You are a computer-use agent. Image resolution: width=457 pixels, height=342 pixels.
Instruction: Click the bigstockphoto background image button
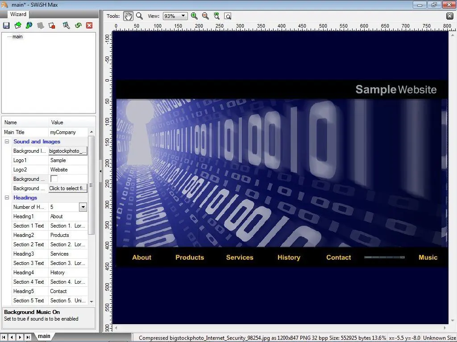click(x=67, y=151)
